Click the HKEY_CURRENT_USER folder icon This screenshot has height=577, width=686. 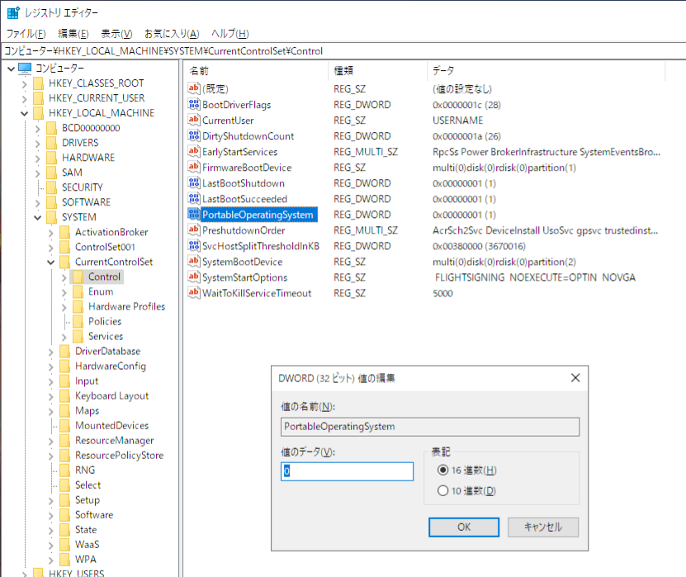point(39,98)
